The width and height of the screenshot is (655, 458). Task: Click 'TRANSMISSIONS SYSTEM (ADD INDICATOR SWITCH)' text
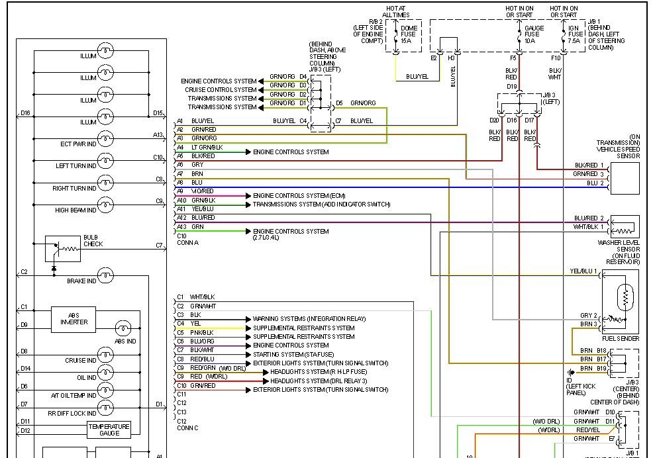pyautogui.click(x=322, y=205)
